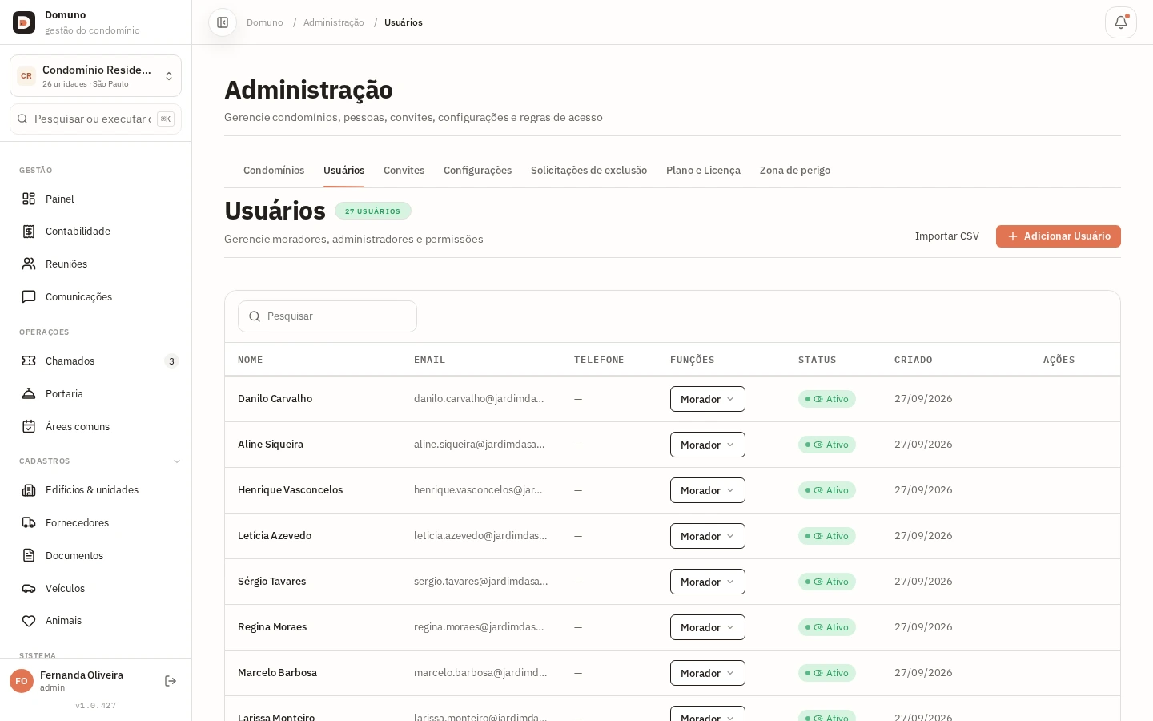
Task: Click the name Regina Moraes
Action: (272, 627)
